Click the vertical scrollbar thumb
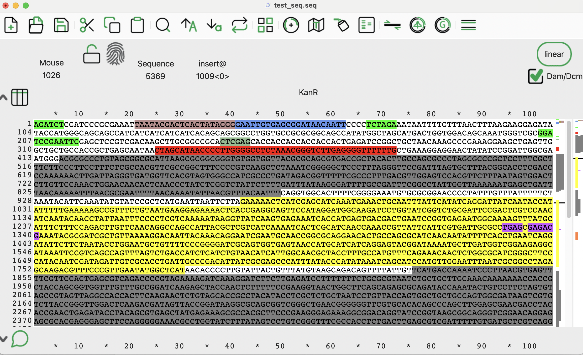Viewport: 583px width, 355px height. click(569, 169)
